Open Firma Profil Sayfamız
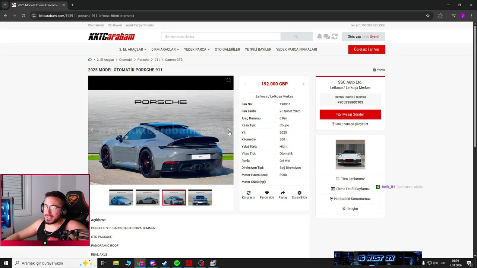Image resolution: width=477 pixels, height=268 pixels. pos(350,189)
